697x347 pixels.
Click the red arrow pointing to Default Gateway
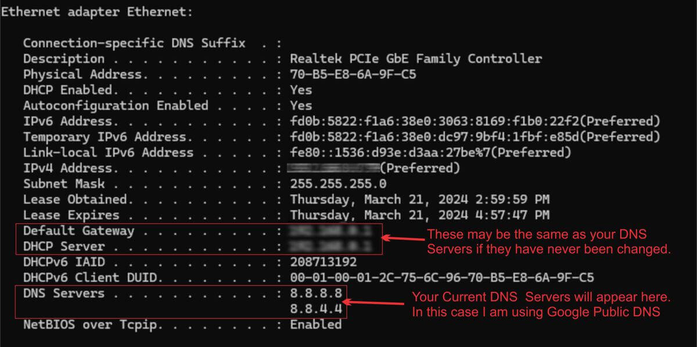coord(402,237)
